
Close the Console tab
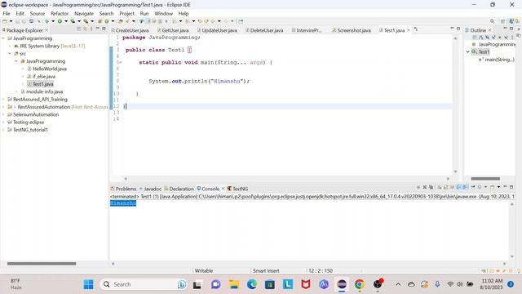click(x=223, y=189)
